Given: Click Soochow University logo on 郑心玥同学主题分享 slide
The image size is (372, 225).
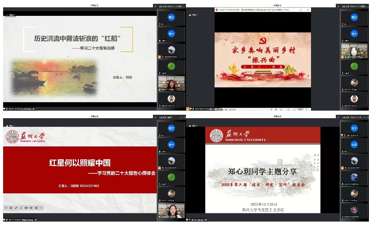Looking at the screenshot, I should click(x=217, y=136).
